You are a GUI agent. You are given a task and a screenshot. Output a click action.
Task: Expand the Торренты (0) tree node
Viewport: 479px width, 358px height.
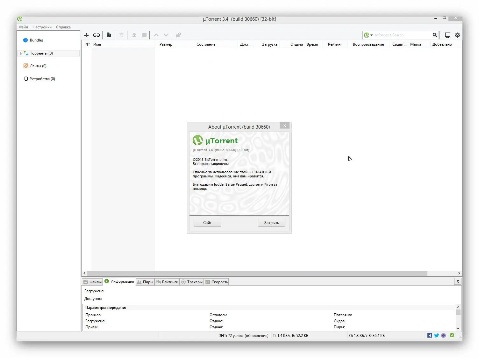[x=21, y=53]
